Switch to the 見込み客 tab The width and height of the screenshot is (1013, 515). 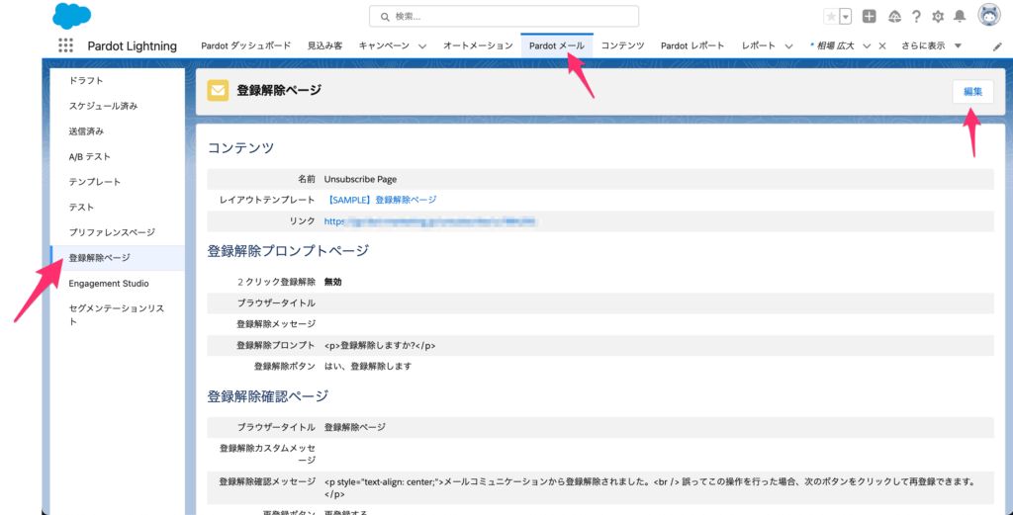click(x=324, y=45)
